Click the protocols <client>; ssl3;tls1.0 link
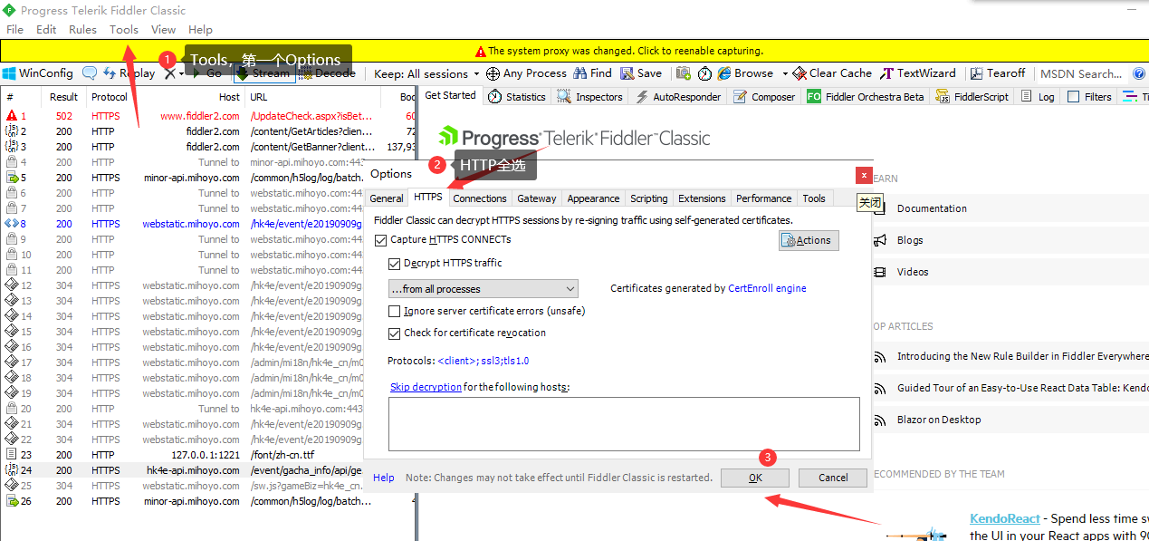 tap(484, 361)
